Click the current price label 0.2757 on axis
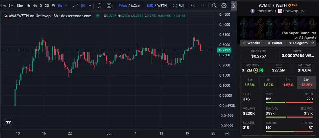This screenshot has width=319, height=138. (x=224, y=50)
